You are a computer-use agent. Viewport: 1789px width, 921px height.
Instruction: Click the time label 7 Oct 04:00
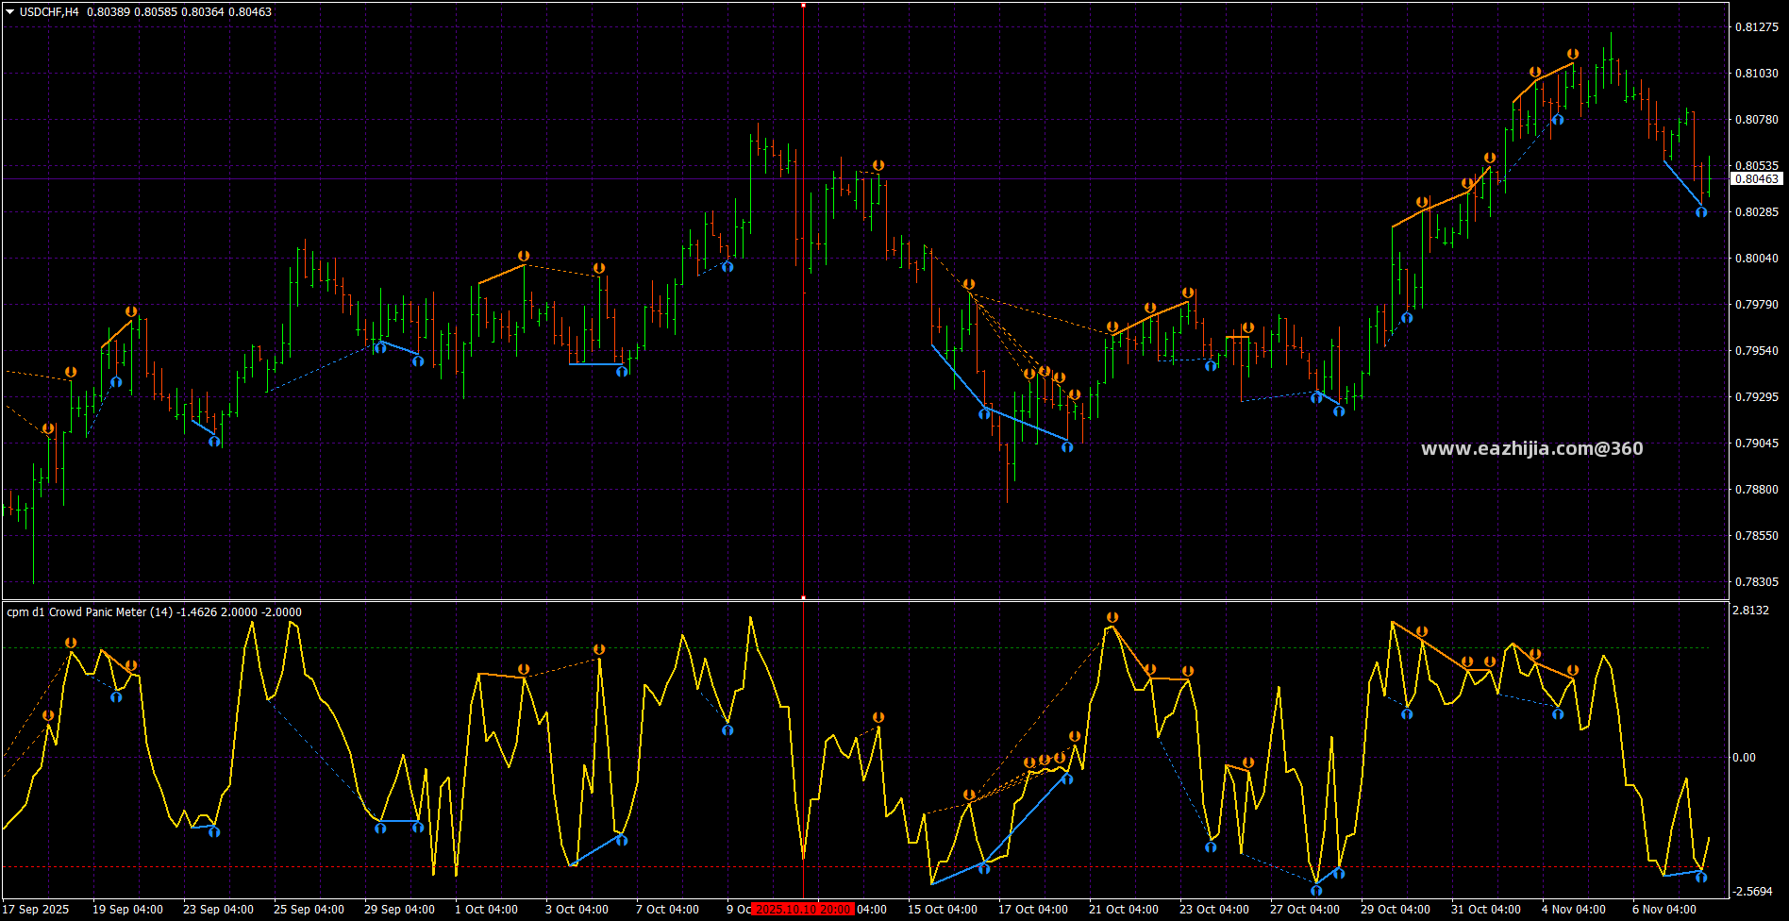tap(667, 910)
